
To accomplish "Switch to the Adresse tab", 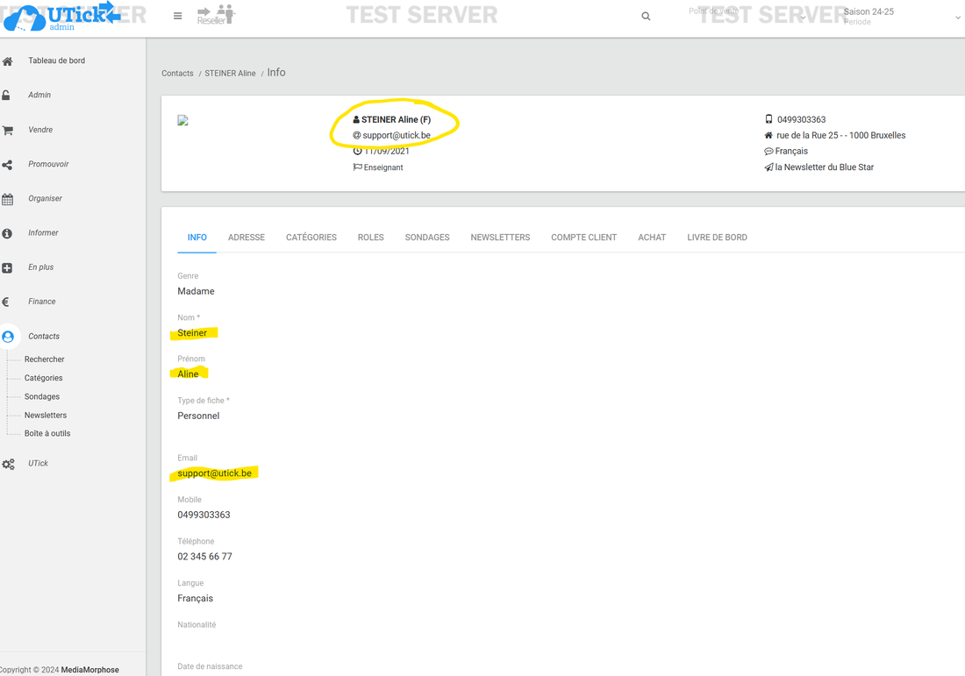I will [x=246, y=238].
